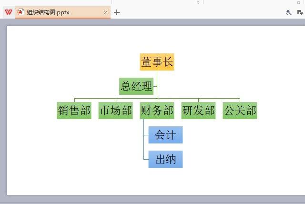Select the 出纳 box
The width and height of the screenshot is (305, 204).
tap(165, 159)
